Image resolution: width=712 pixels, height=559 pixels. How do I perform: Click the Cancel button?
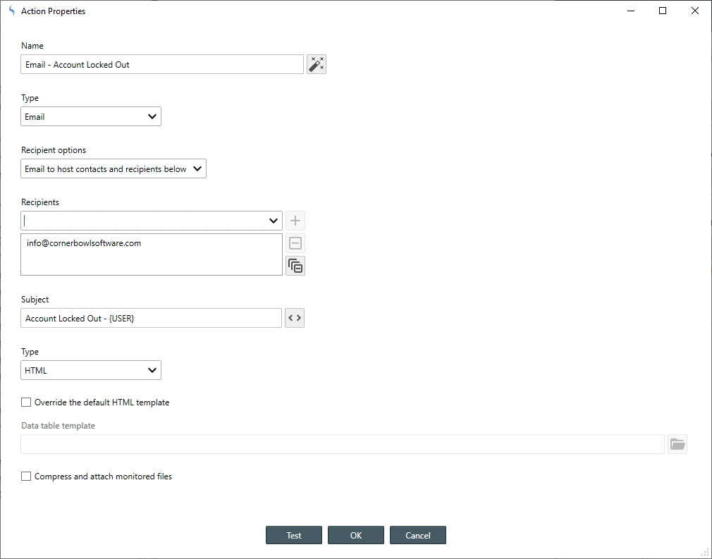418,535
